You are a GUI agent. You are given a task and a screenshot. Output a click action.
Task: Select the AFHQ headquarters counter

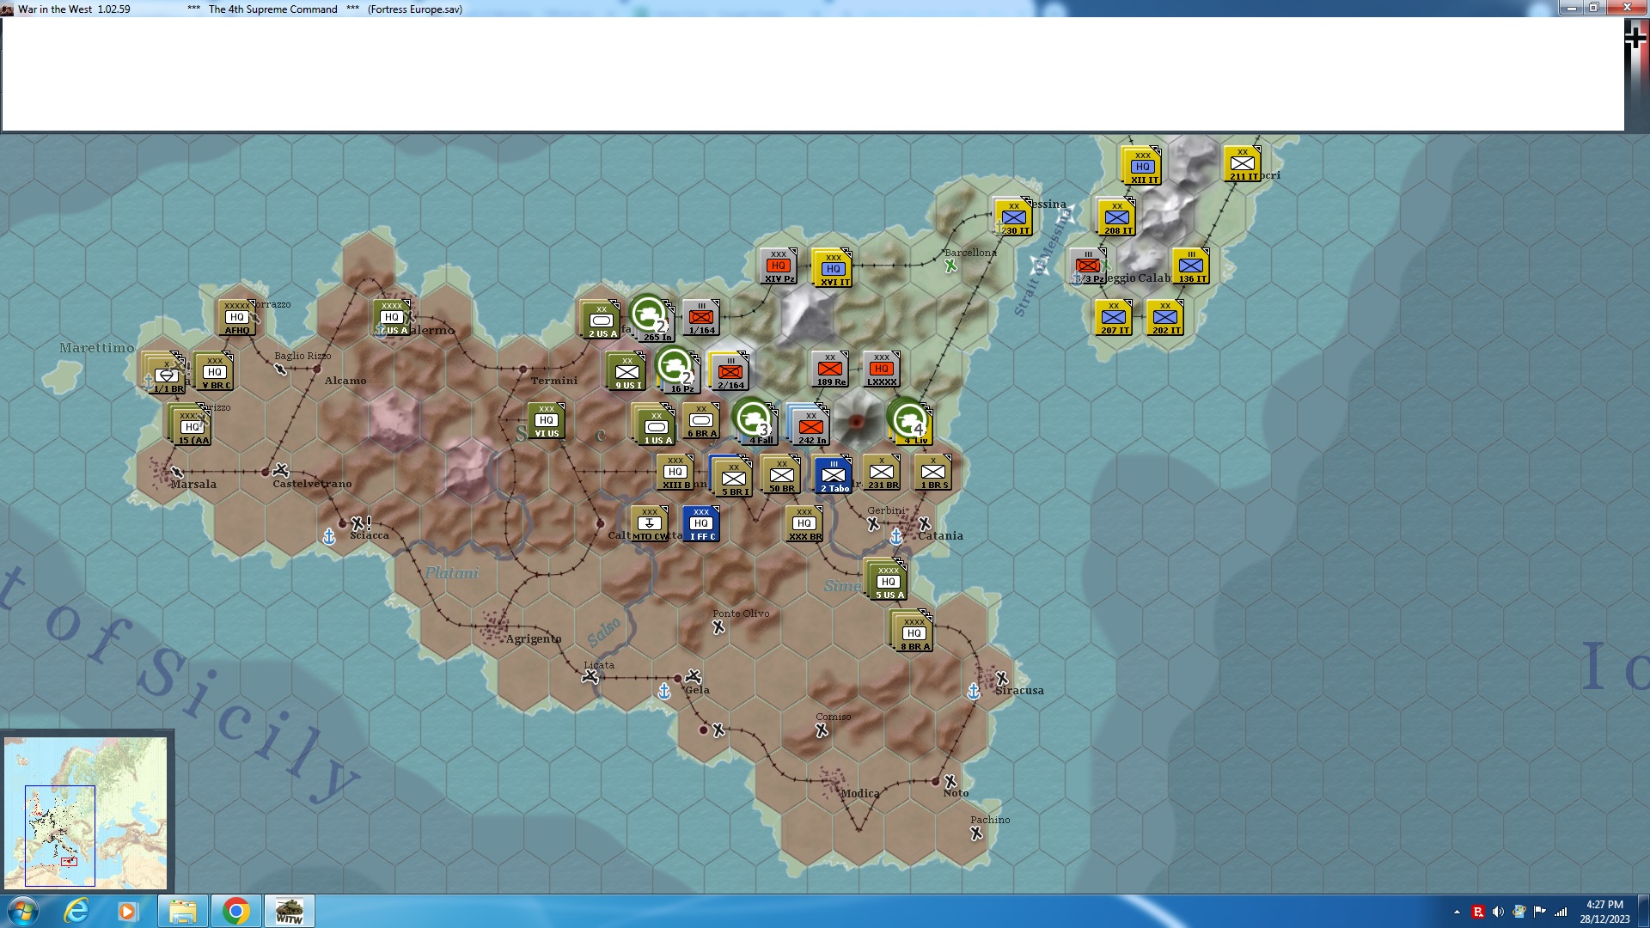(x=237, y=317)
